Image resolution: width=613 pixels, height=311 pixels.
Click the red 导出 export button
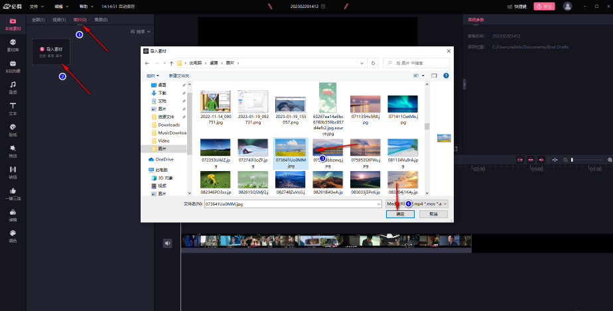[544, 6]
